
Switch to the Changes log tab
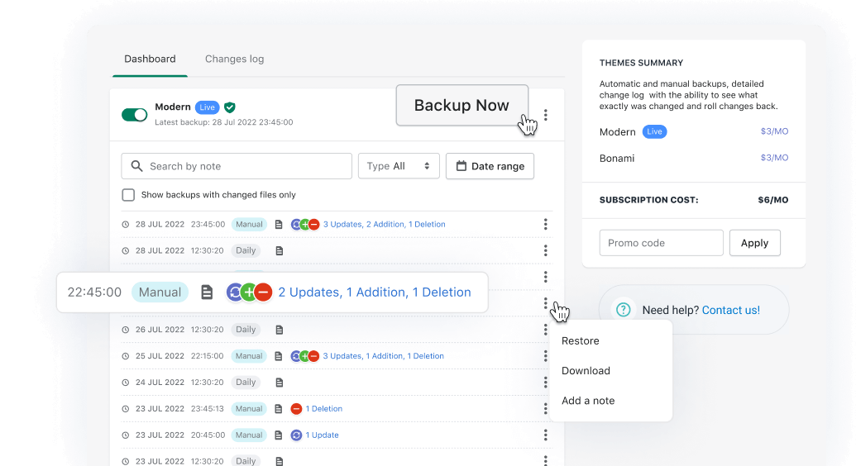pyautogui.click(x=234, y=59)
